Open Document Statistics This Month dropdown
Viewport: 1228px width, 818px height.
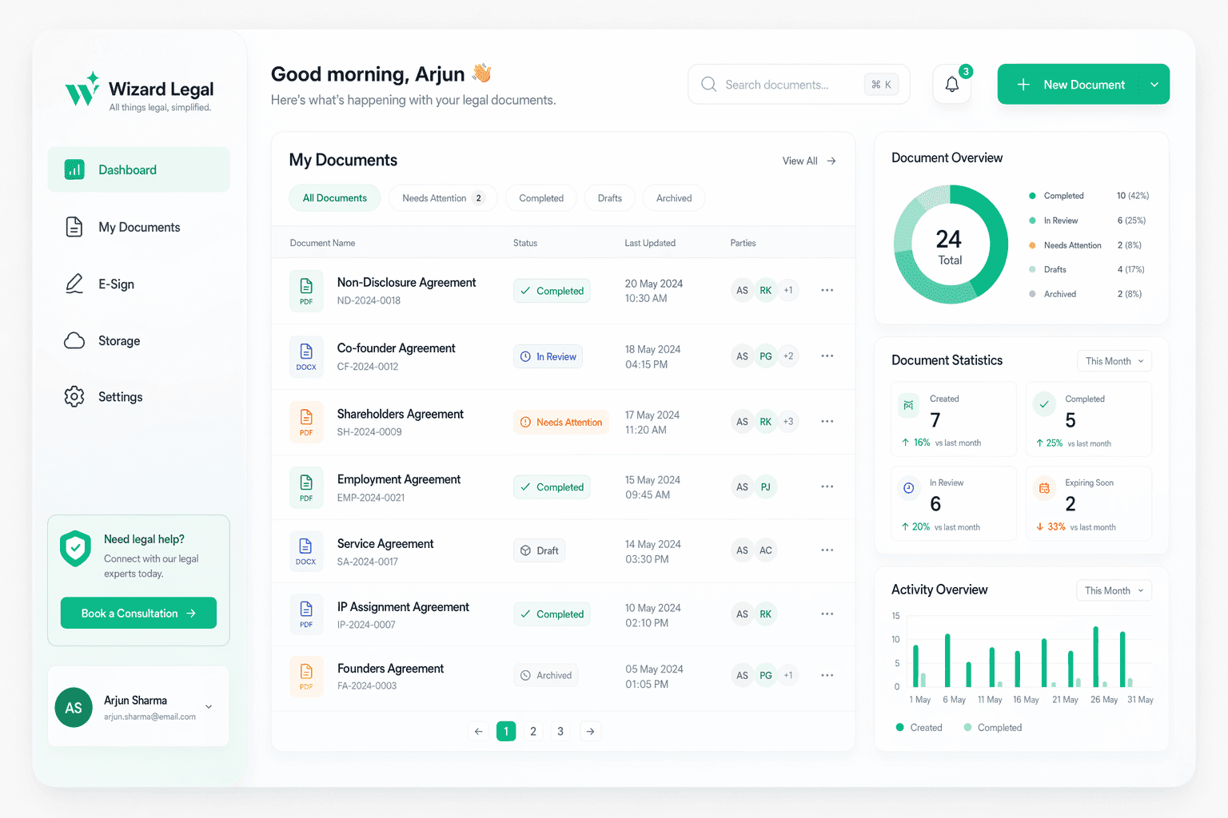click(1114, 361)
